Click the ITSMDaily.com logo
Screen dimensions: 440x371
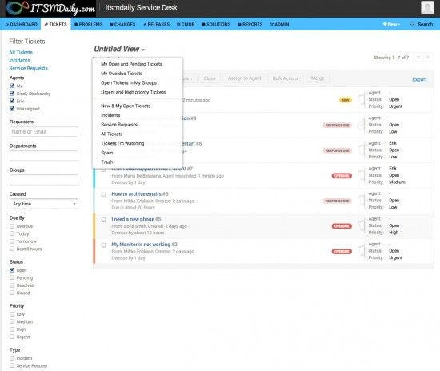[x=50, y=8]
